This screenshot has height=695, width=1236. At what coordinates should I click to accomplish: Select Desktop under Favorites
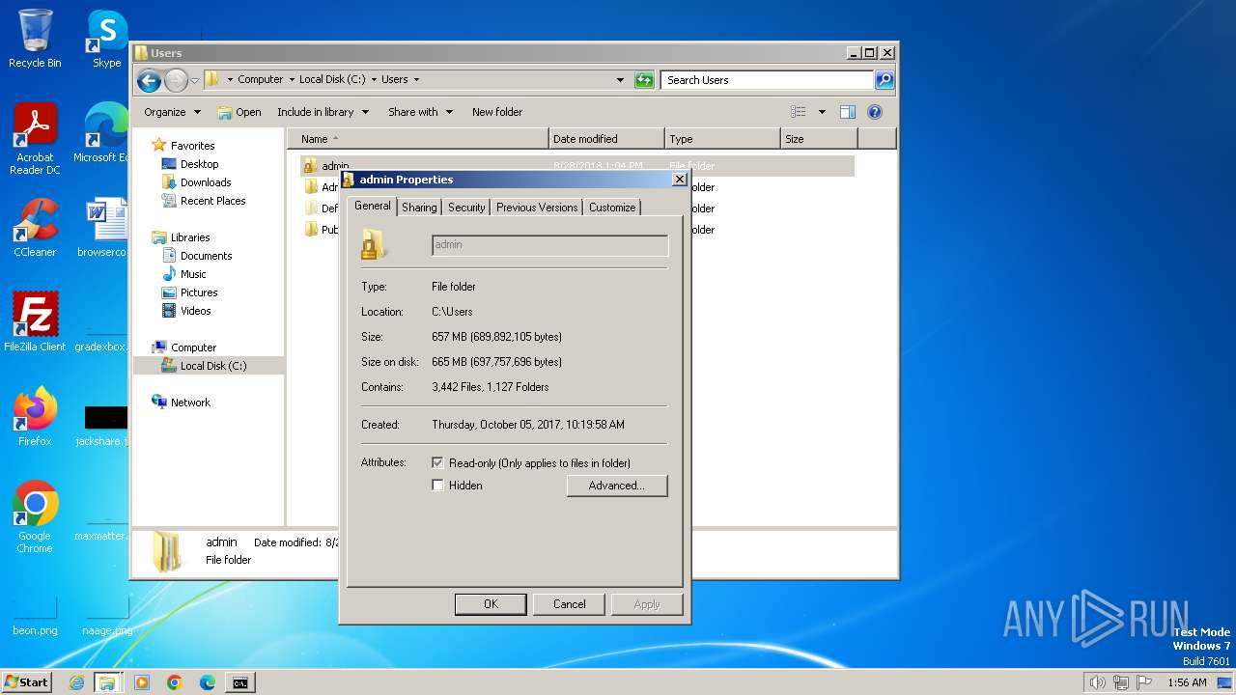tap(199, 164)
